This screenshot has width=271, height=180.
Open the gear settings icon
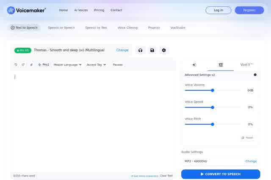(164, 50)
